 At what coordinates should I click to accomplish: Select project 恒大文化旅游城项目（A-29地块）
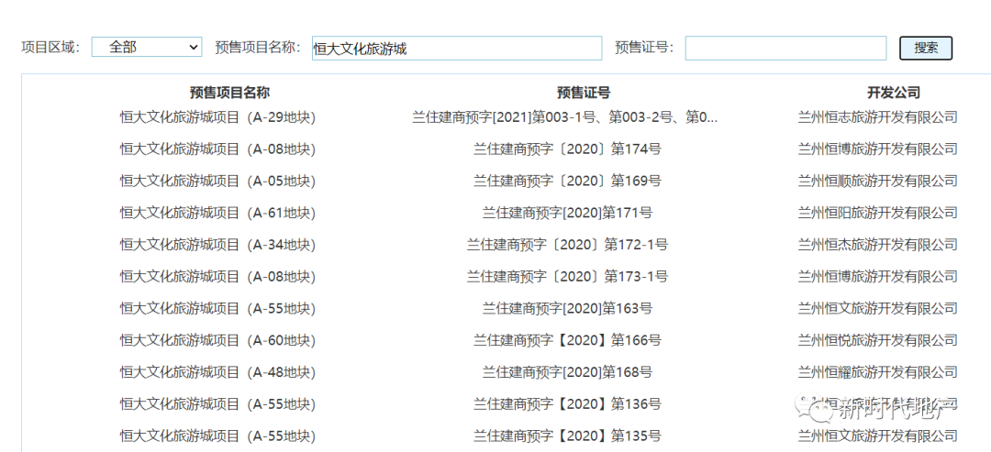[217, 116]
